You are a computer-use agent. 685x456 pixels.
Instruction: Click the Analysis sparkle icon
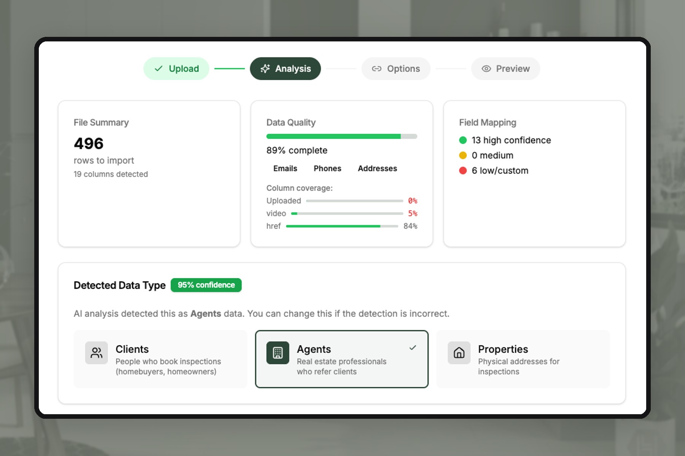click(265, 68)
